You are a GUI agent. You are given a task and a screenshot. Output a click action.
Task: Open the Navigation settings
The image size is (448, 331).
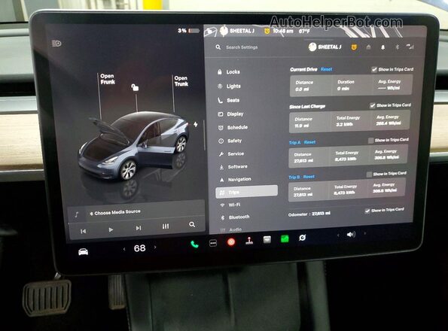pos(236,180)
